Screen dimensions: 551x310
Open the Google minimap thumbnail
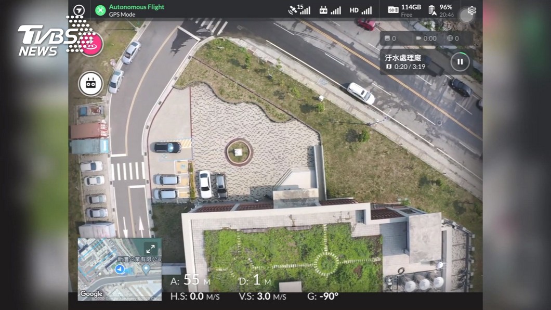pos(120,269)
